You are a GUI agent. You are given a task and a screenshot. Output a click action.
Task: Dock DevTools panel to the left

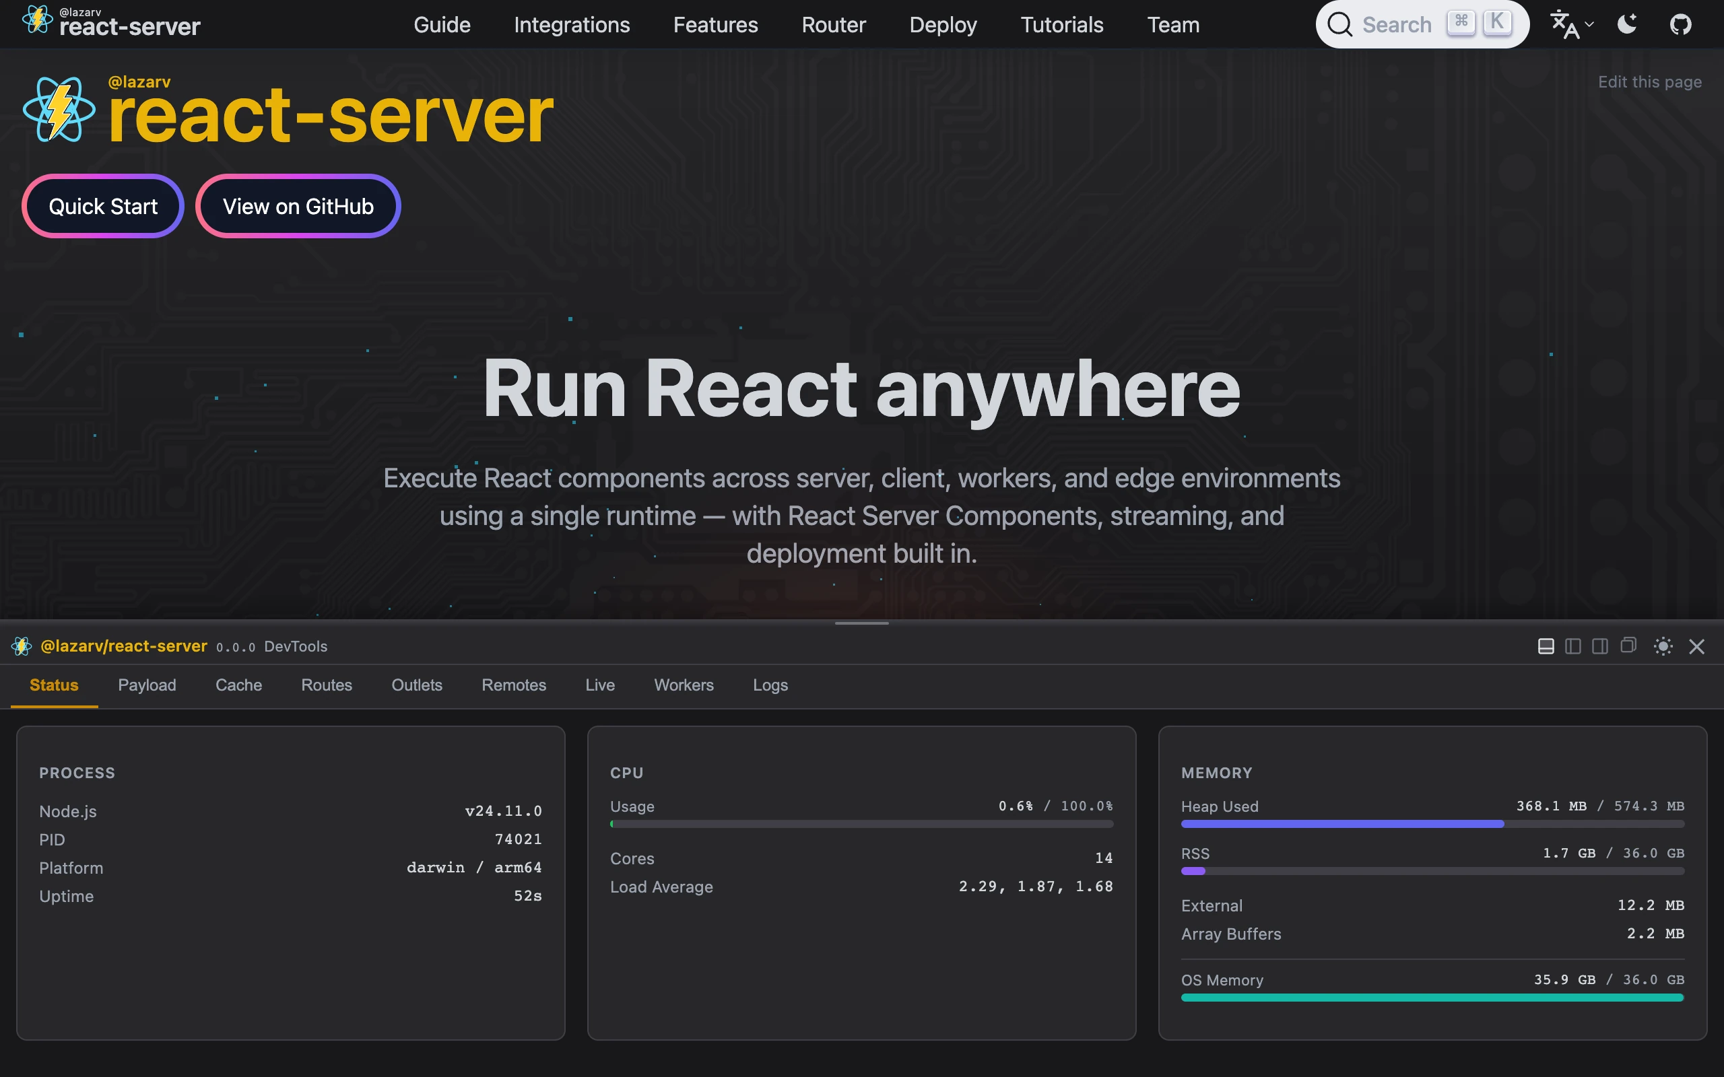pyautogui.click(x=1573, y=646)
